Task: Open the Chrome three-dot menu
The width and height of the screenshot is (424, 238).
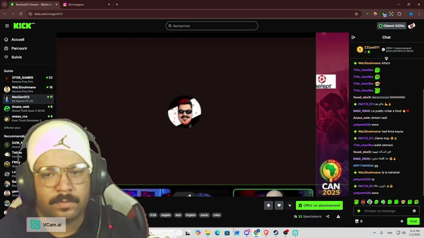Action: (419, 14)
